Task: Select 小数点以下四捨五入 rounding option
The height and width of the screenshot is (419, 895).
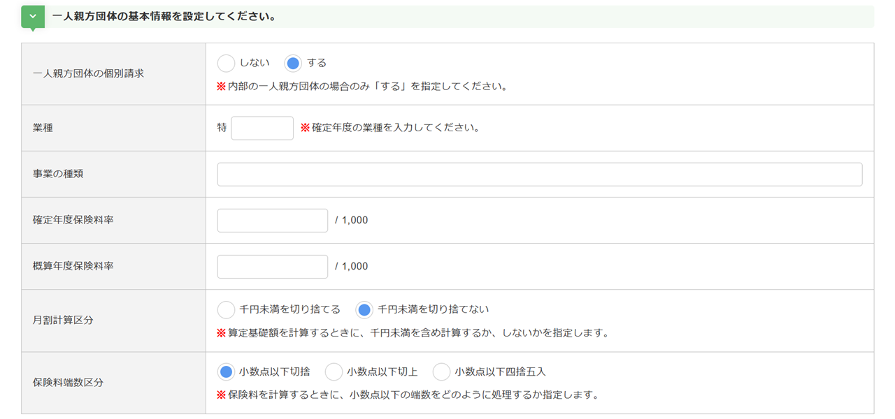Action: [441, 372]
